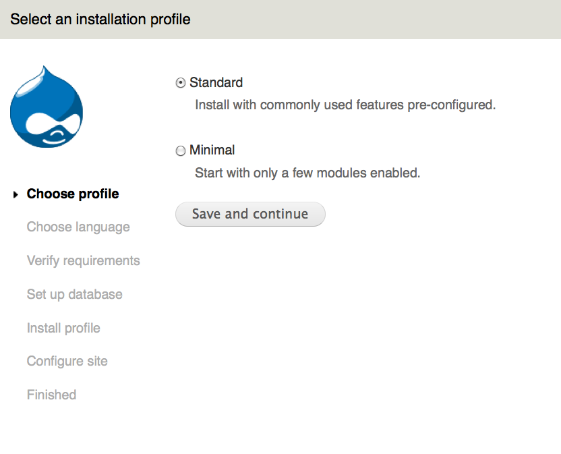
Task: Click the Standard profile label text
Action: (216, 83)
